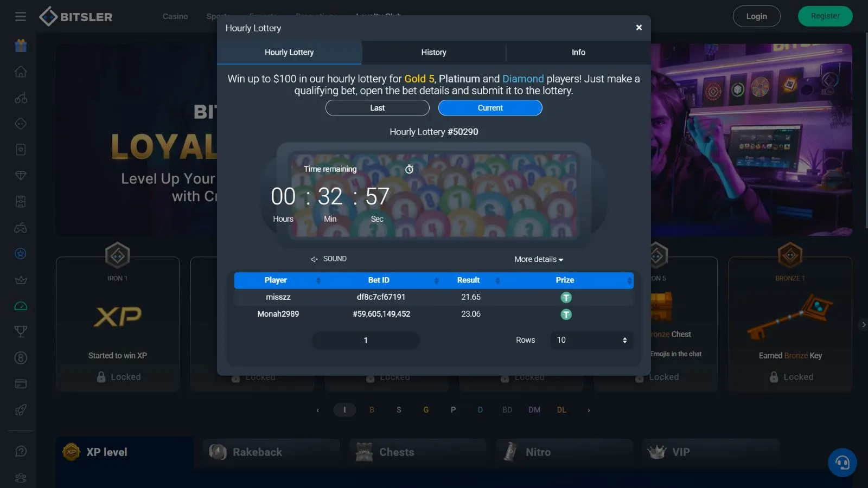Click the trophy icon in the sidebar
868x488 pixels.
(x=21, y=331)
